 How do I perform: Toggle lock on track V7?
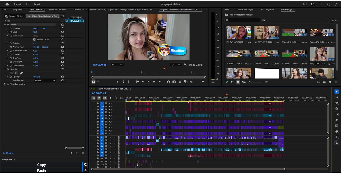click(x=98, y=115)
